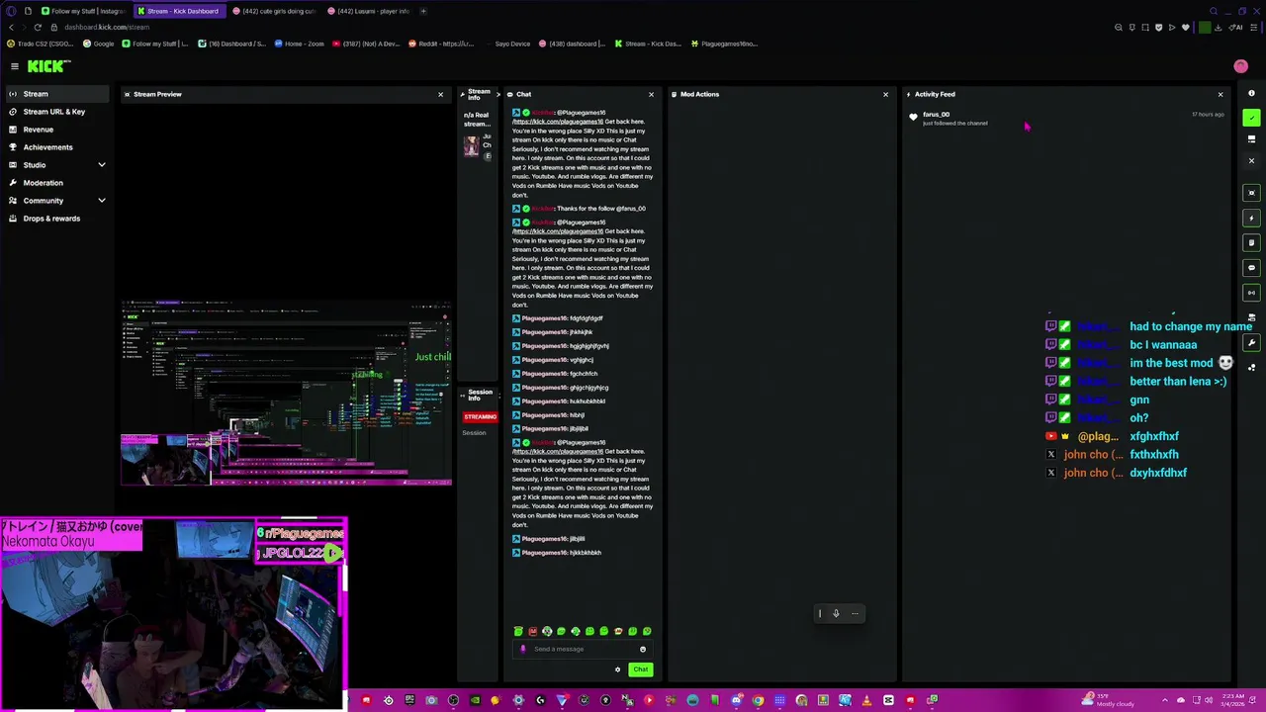
Task: Click the X icon in right sidebar
Action: coord(1251,161)
